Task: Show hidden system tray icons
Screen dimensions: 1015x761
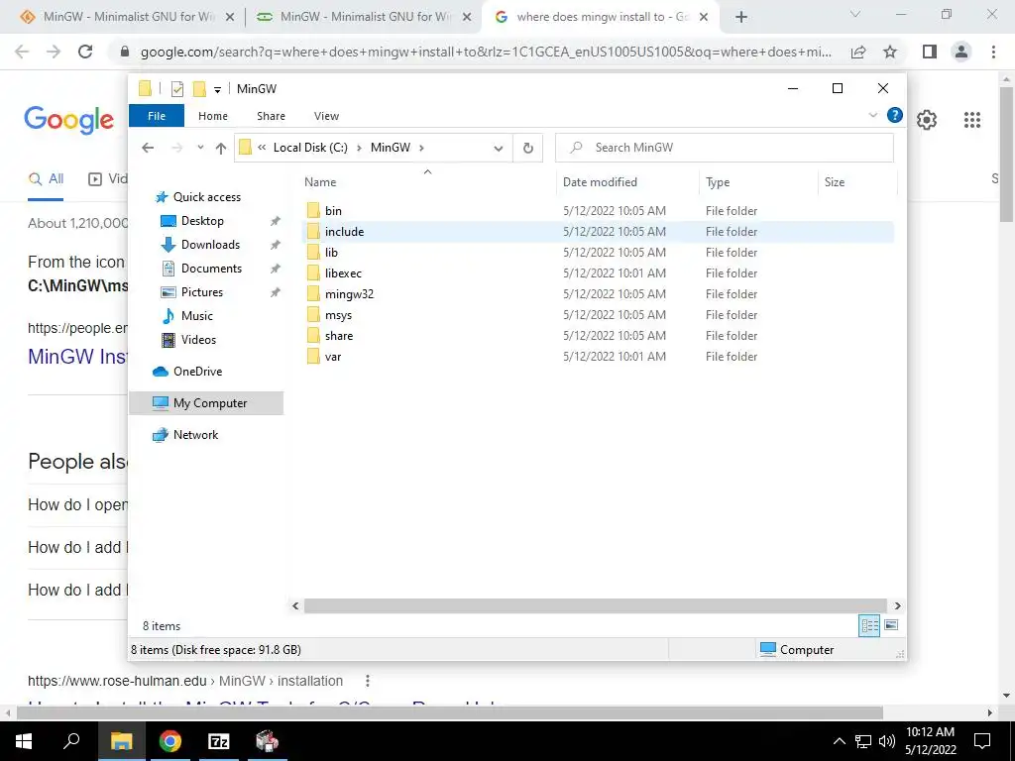Action: pyautogui.click(x=839, y=741)
